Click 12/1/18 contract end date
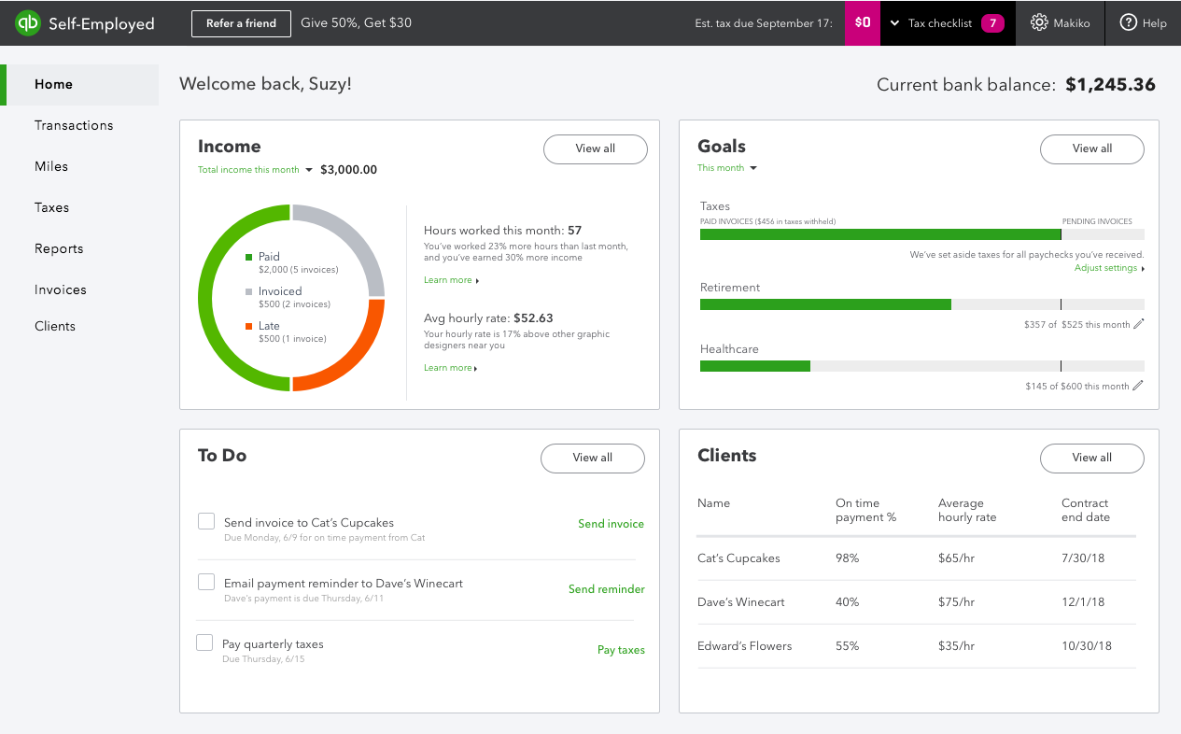The width and height of the screenshot is (1181, 734). click(x=1083, y=602)
